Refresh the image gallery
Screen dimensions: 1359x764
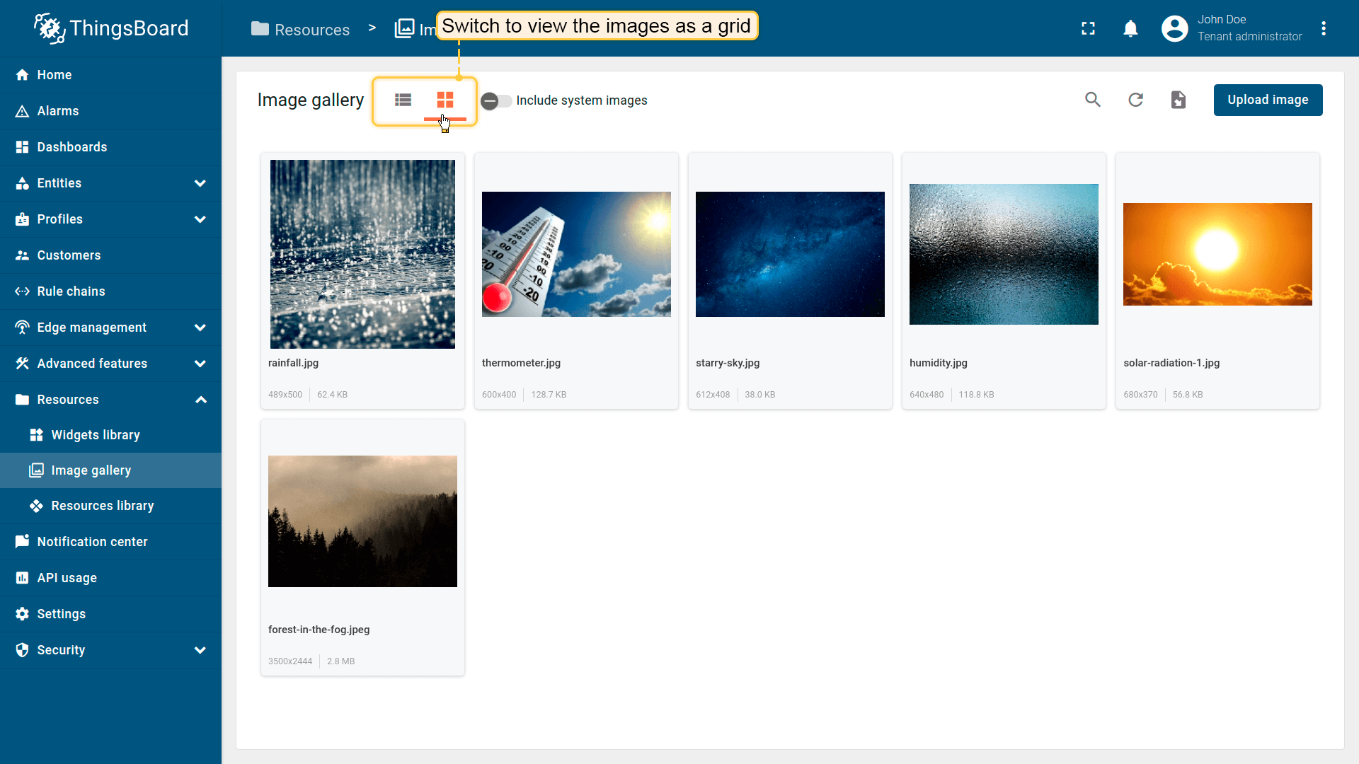pos(1135,100)
